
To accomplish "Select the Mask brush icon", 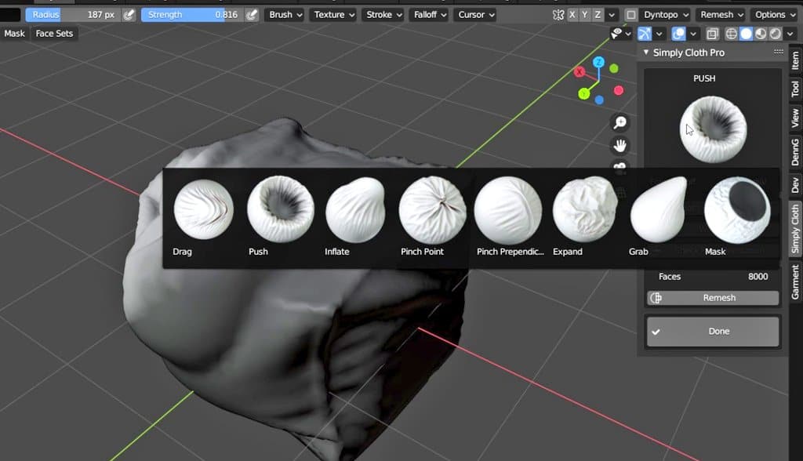I will (x=737, y=209).
